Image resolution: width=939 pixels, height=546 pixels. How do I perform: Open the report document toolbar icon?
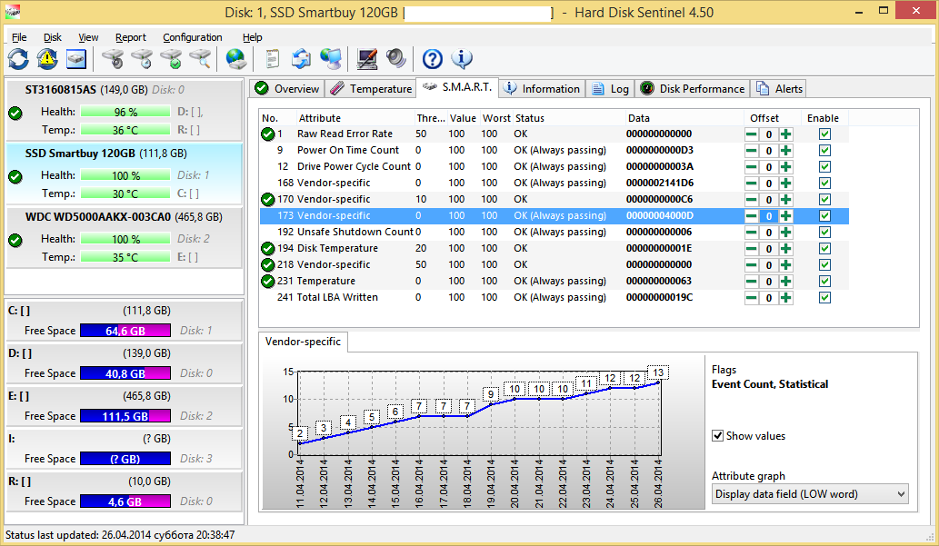273,59
